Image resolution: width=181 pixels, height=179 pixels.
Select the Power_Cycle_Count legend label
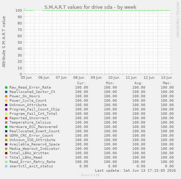[28, 101]
